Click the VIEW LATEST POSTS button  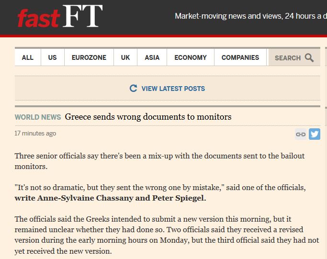coord(173,89)
